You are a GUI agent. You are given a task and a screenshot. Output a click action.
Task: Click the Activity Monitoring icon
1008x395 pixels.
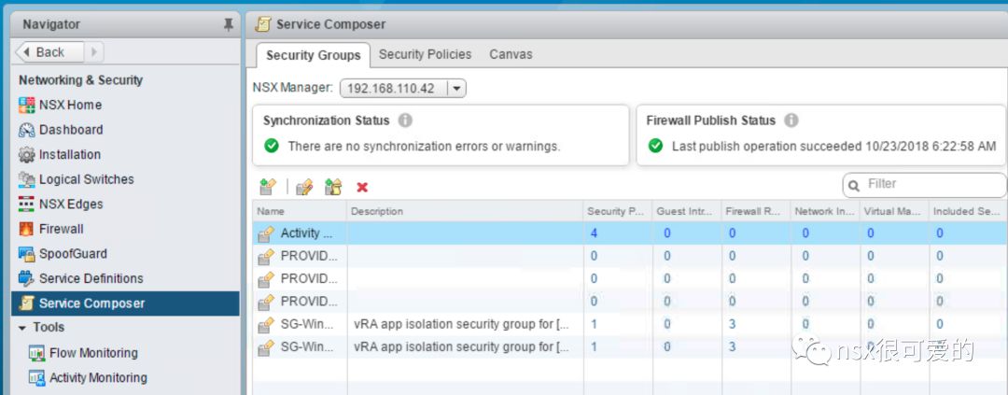[36, 377]
